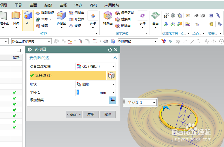
Task: Click the spring icon in 弹簧 group
Action: point(218,15)
